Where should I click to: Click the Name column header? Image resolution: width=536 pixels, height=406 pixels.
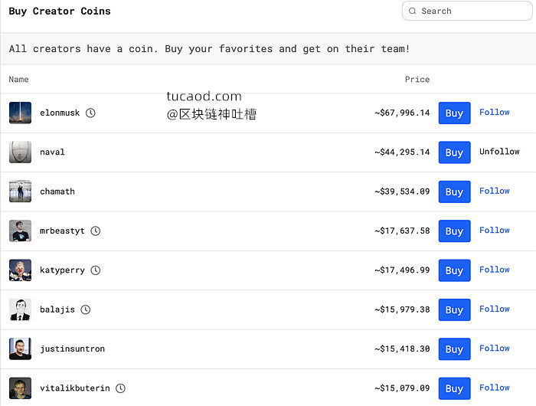pos(19,80)
